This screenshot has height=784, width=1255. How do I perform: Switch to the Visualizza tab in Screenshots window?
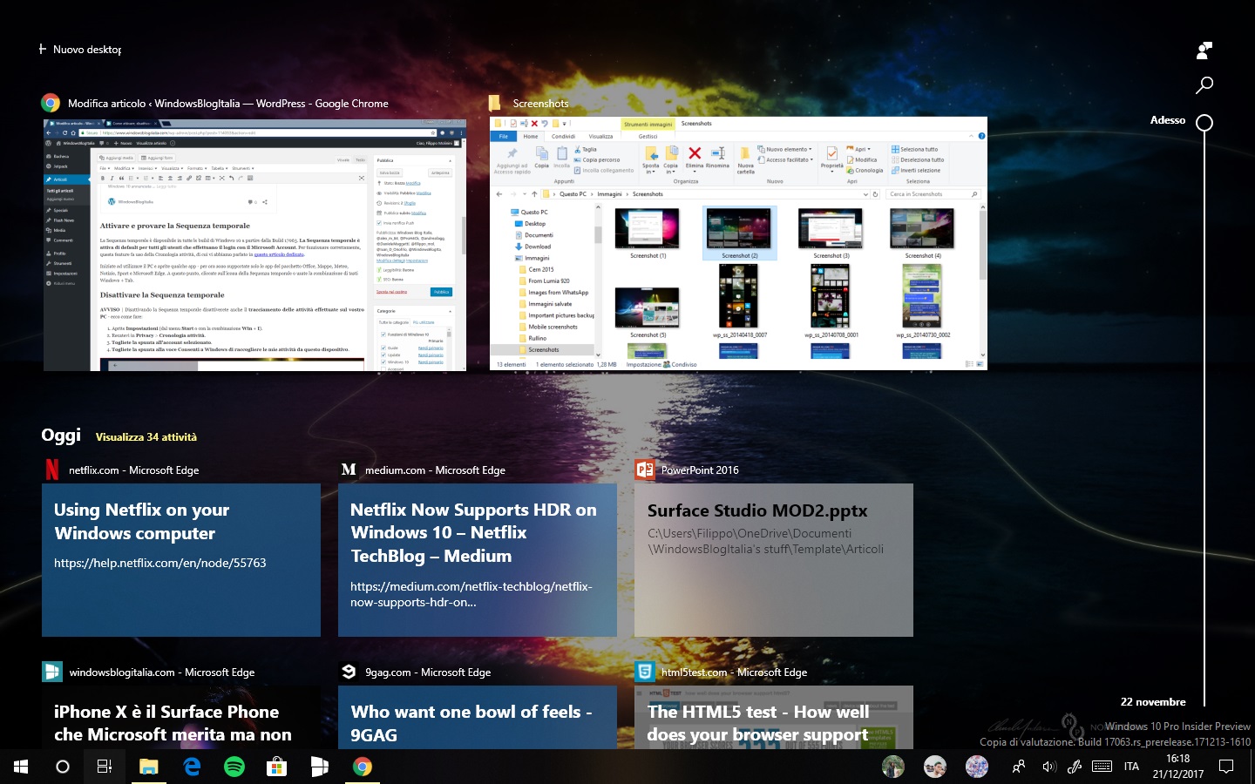[600, 136]
